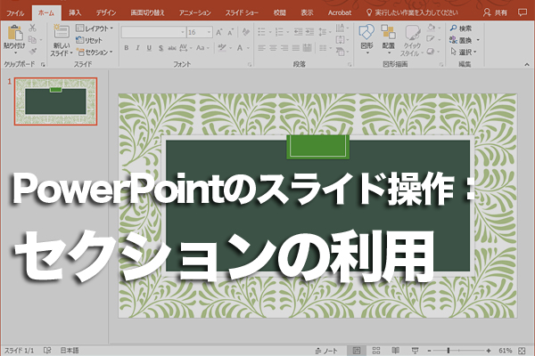535x356 pixels.
Task: Click the Copy icon in clipboard group
Action: pyautogui.click(x=33, y=39)
